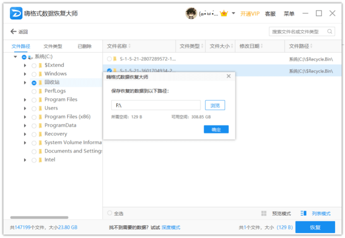This screenshot has width=345, height=238.
Task: Click the 开通VIP link
Action: click(250, 14)
